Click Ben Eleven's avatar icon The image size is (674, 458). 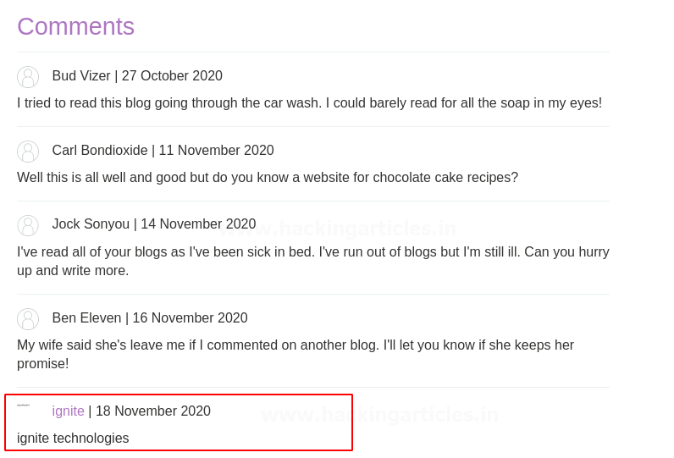[28, 319]
